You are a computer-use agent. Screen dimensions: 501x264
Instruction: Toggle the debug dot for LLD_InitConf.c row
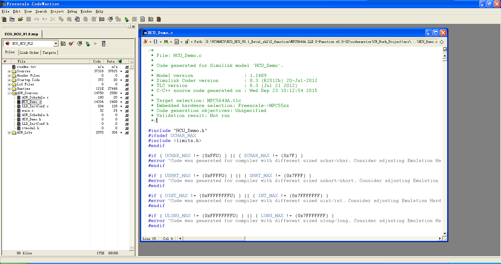(121, 106)
